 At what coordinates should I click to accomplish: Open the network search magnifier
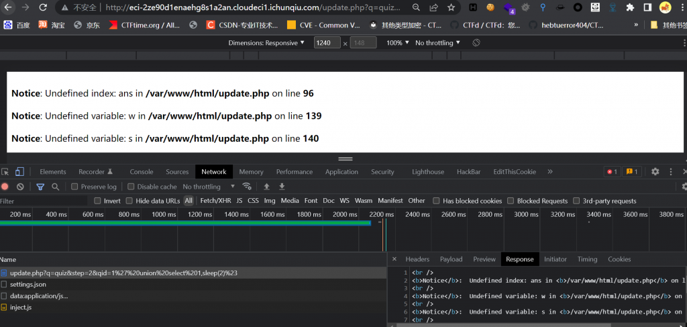pos(56,187)
